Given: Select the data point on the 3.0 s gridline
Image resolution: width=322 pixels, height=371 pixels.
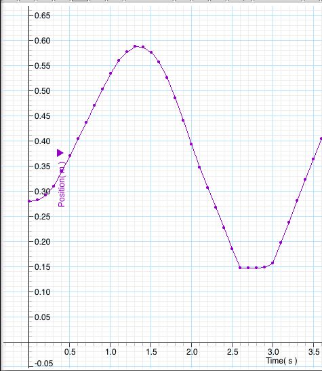Looking at the screenshot, I should (273, 263).
